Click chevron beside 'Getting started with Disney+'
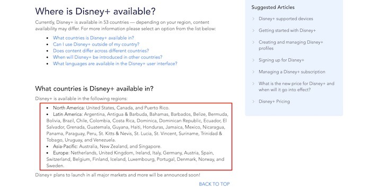The width and height of the screenshot is (371, 191). click(x=253, y=31)
